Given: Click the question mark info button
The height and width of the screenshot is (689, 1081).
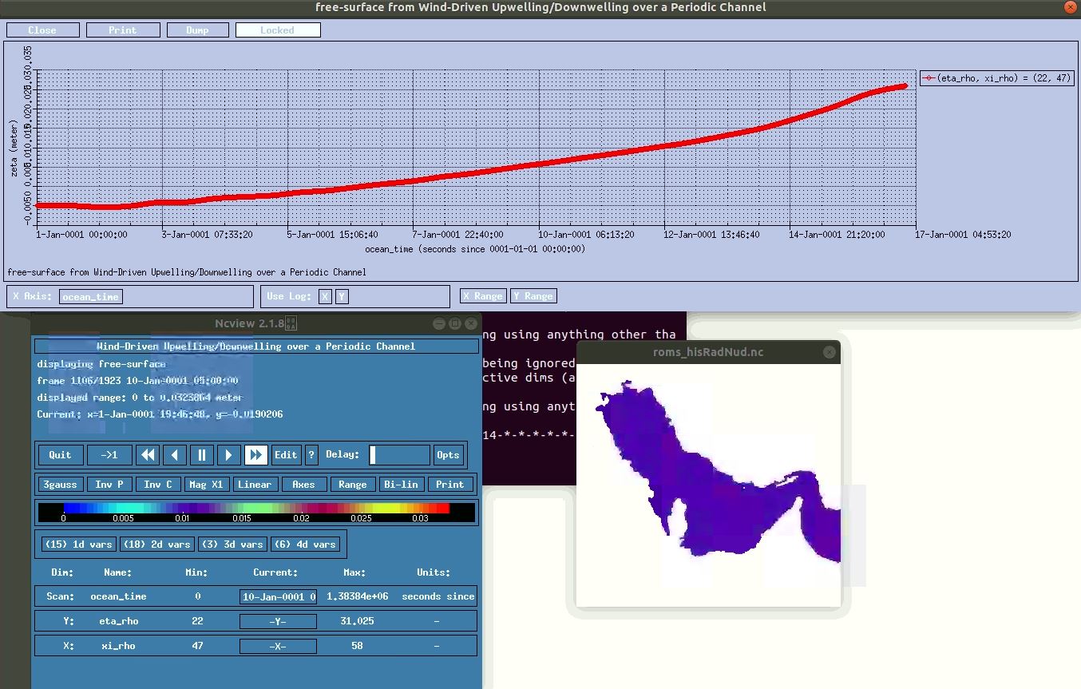Looking at the screenshot, I should click(x=311, y=455).
